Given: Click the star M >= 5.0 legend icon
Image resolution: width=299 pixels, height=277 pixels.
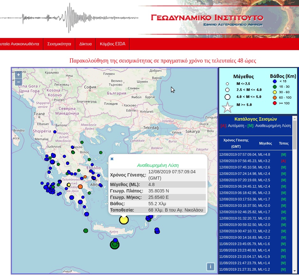Looking at the screenshot, I should 228,108.
